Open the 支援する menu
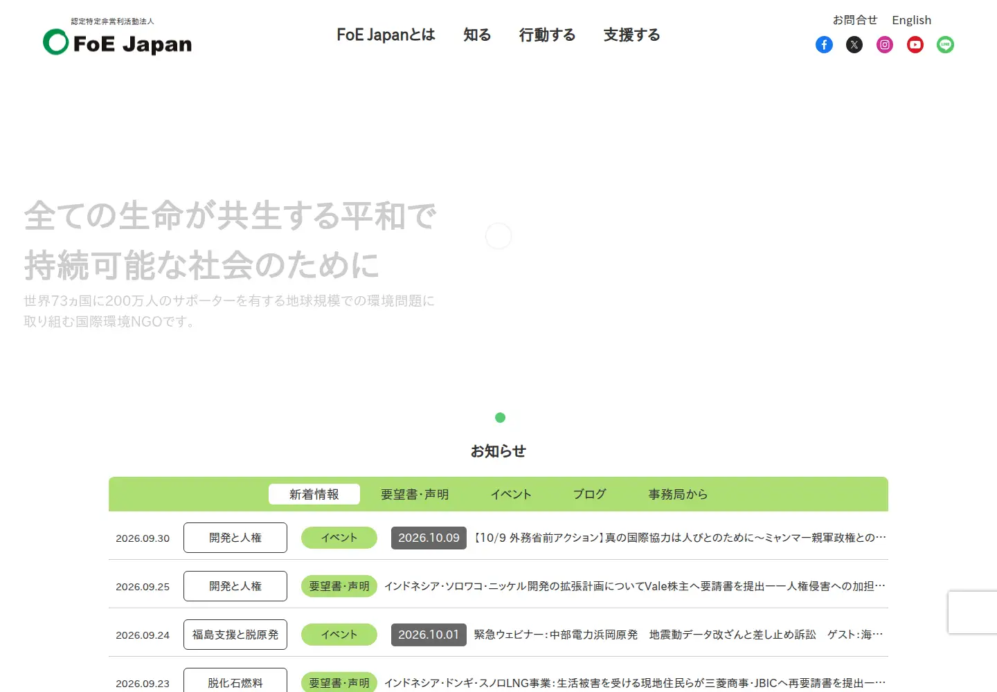This screenshot has width=997, height=692. (631, 35)
